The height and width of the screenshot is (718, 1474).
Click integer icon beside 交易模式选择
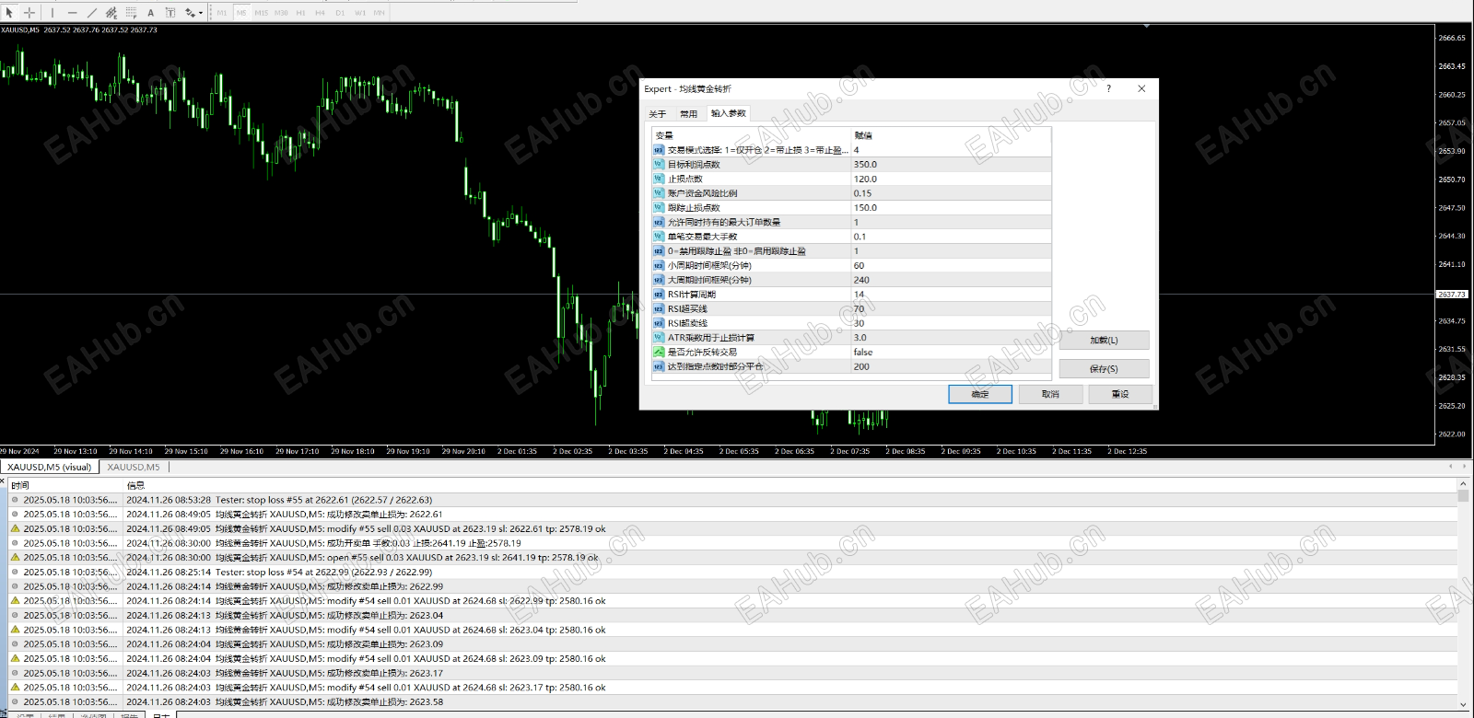coord(659,150)
